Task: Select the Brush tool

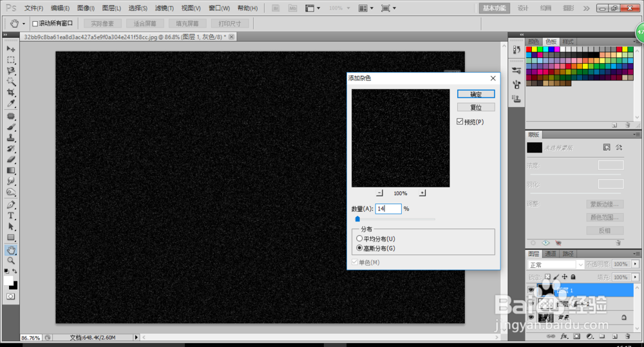Action: point(11,127)
